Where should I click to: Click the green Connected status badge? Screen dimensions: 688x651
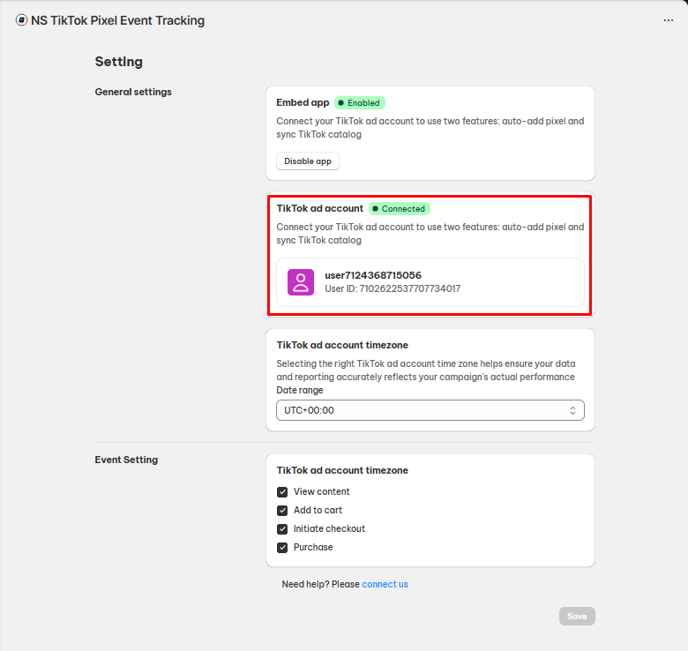pos(400,209)
